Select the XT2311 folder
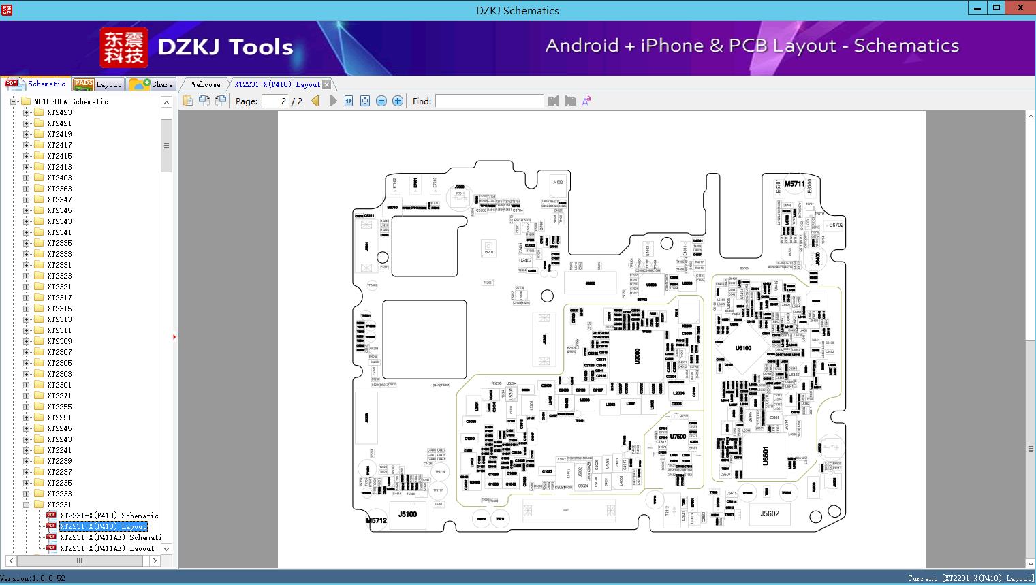Image resolution: width=1036 pixels, height=585 pixels. click(59, 330)
